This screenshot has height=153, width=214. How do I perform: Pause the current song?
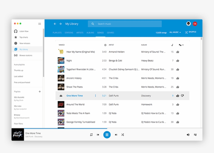(107, 135)
